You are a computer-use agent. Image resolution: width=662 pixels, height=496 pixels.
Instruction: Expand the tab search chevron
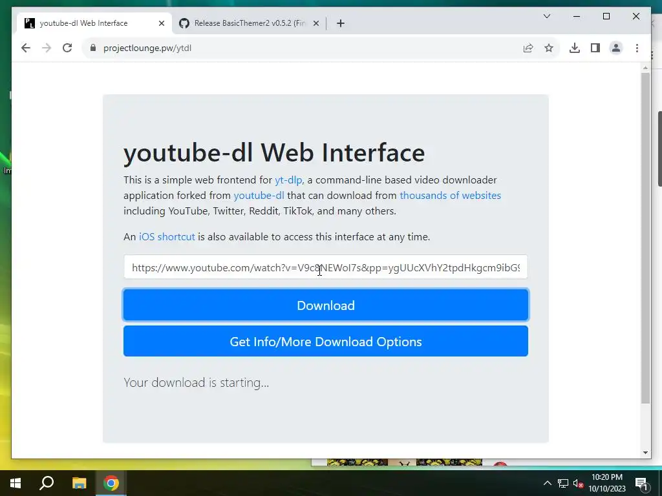click(x=547, y=16)
